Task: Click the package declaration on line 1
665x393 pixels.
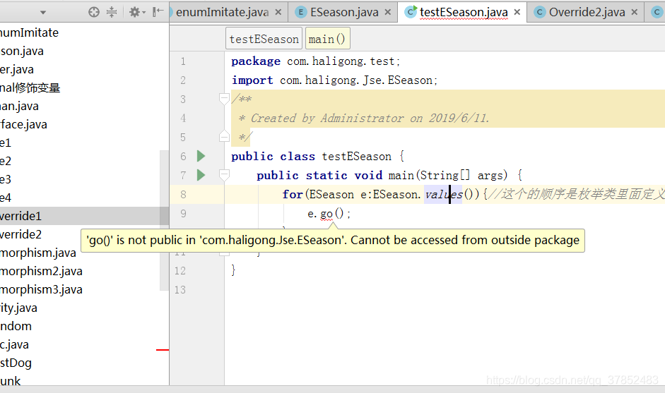Action: pyautogui.click(x=315, y=61)
